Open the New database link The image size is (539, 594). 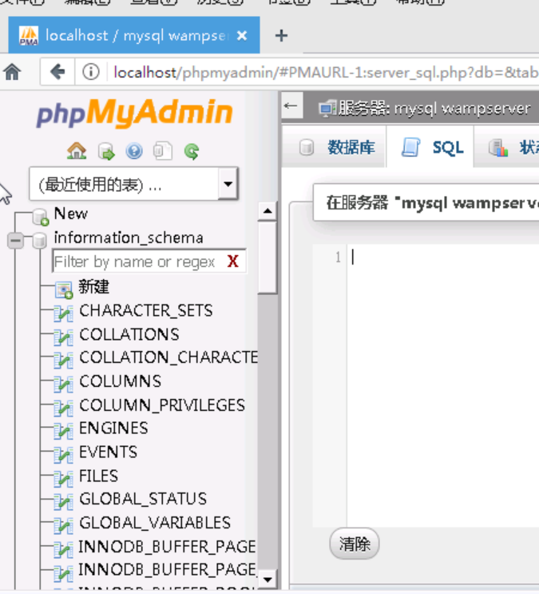pos(71,213)
